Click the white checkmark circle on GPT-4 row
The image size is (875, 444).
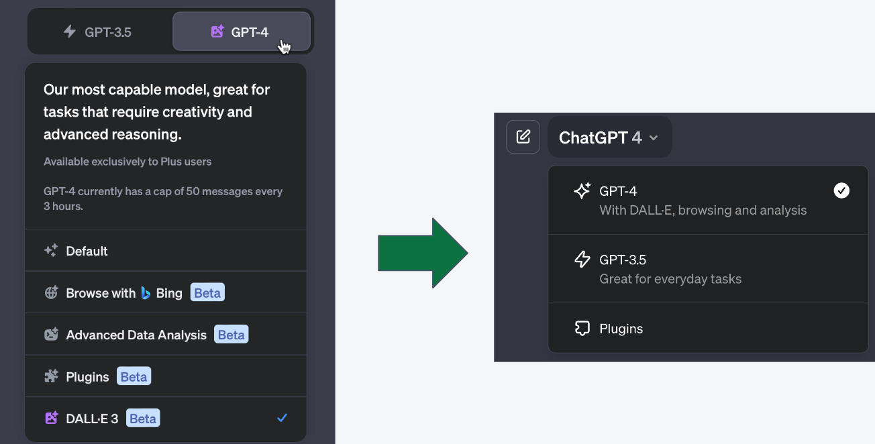pos(841,191)
